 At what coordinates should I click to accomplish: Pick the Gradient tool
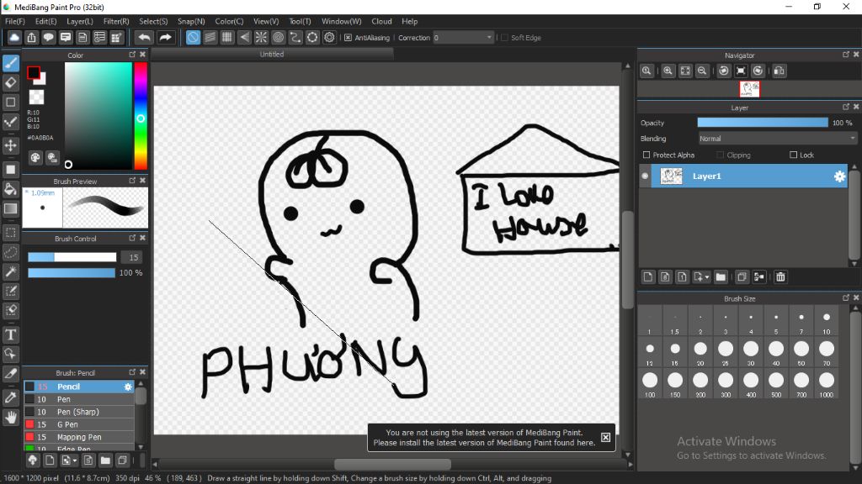[x=10, y=208]
